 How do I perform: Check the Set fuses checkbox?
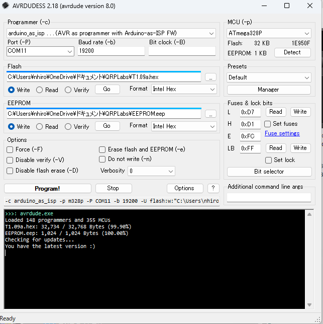[268, 124]
